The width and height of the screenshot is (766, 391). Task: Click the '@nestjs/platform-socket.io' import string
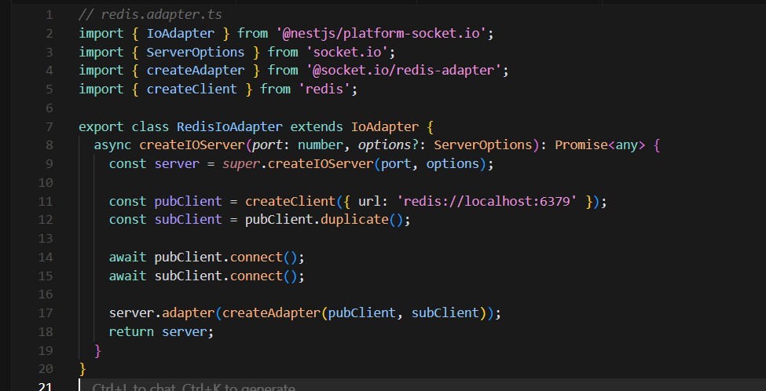pyautogui.click(x=381, y=34)
